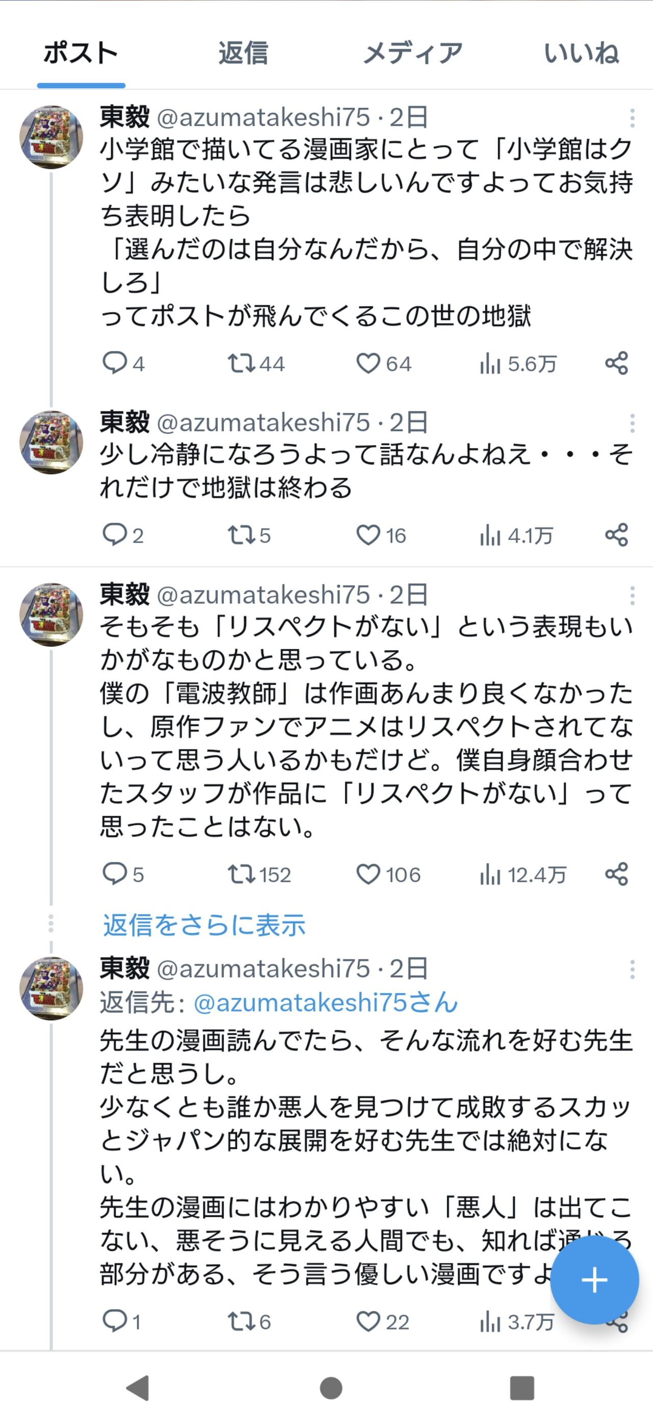Open more options on first post
Screen dimensions: 653x1426
pyautogui.click(x=632, y=118)
